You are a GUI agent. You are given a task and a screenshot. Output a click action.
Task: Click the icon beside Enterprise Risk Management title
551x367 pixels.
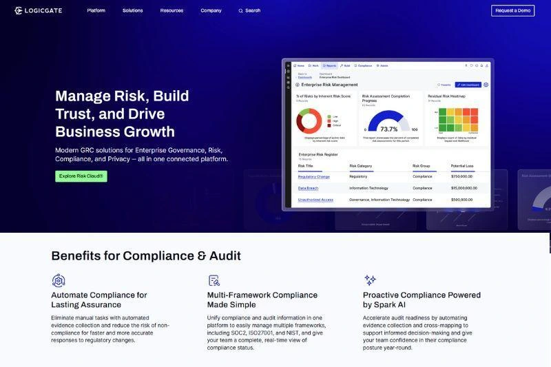pyautogui.click(x=298, y=85)
